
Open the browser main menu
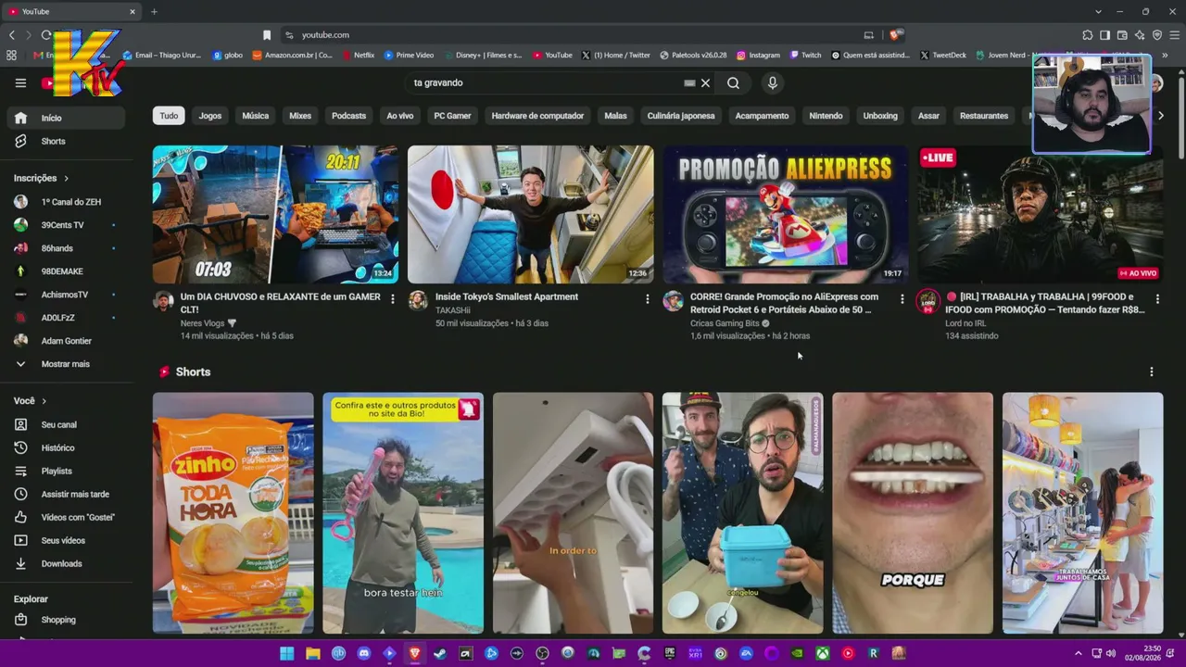point(1174,35)
